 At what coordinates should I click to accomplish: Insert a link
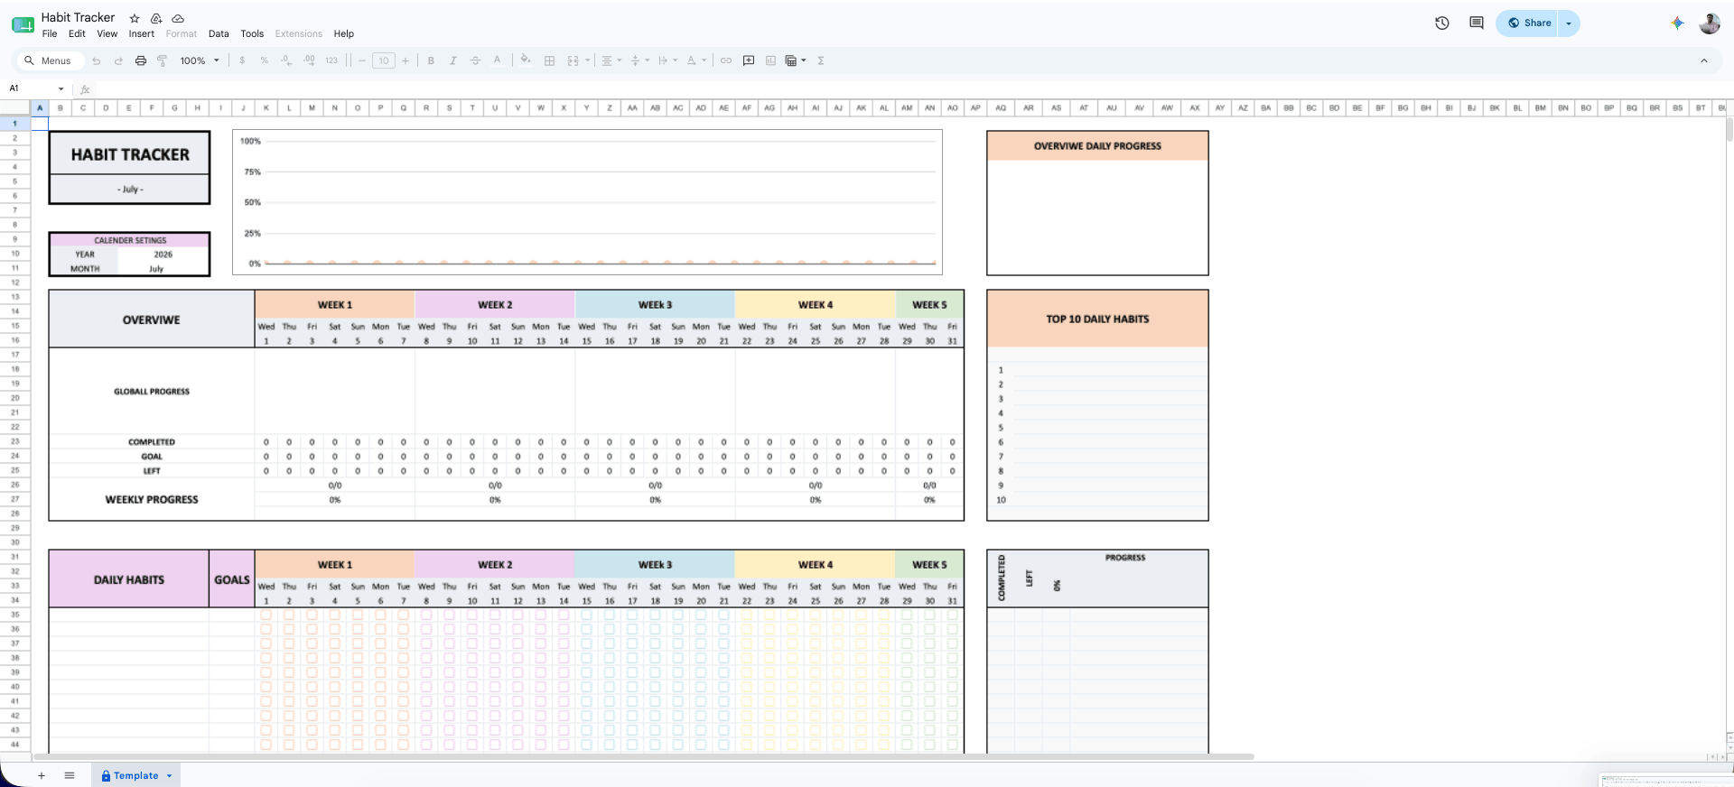[725, 60]
